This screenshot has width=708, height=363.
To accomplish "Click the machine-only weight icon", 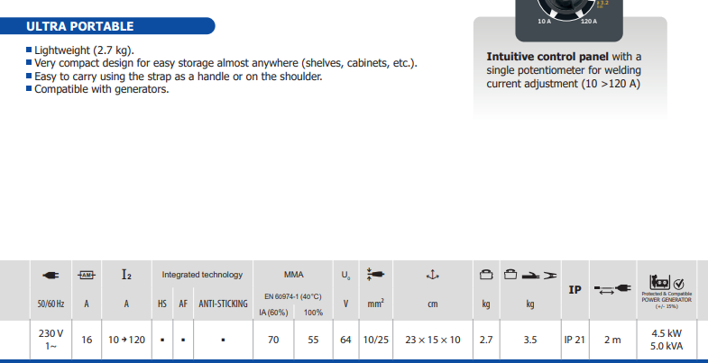I will point(485,274).
